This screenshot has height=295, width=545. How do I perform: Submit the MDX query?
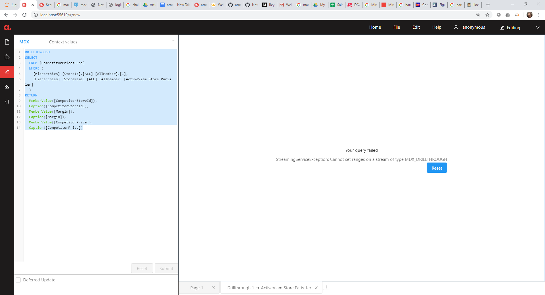(x=166, y=268)
